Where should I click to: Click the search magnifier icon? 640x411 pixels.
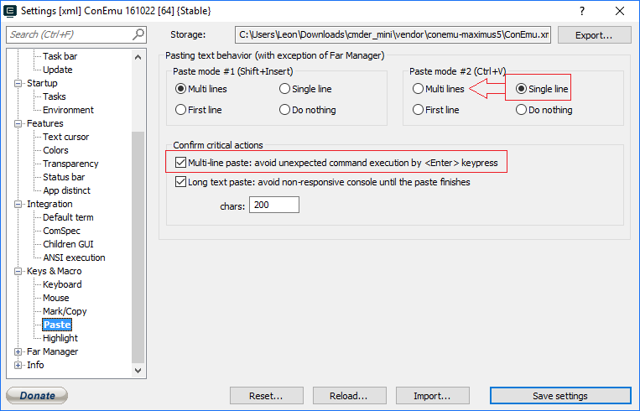[138, 34]
